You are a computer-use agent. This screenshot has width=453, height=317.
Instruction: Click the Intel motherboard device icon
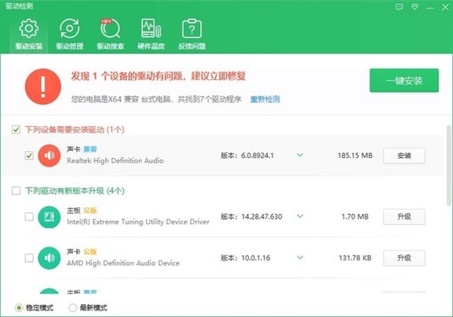point(49,217)
